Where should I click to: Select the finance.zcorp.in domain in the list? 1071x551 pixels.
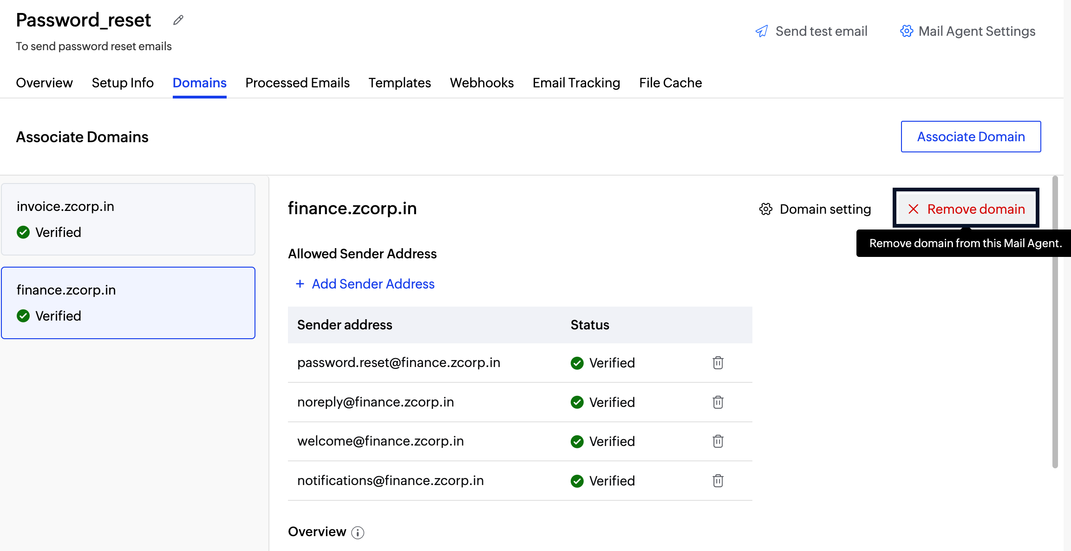tap(128, 303)
